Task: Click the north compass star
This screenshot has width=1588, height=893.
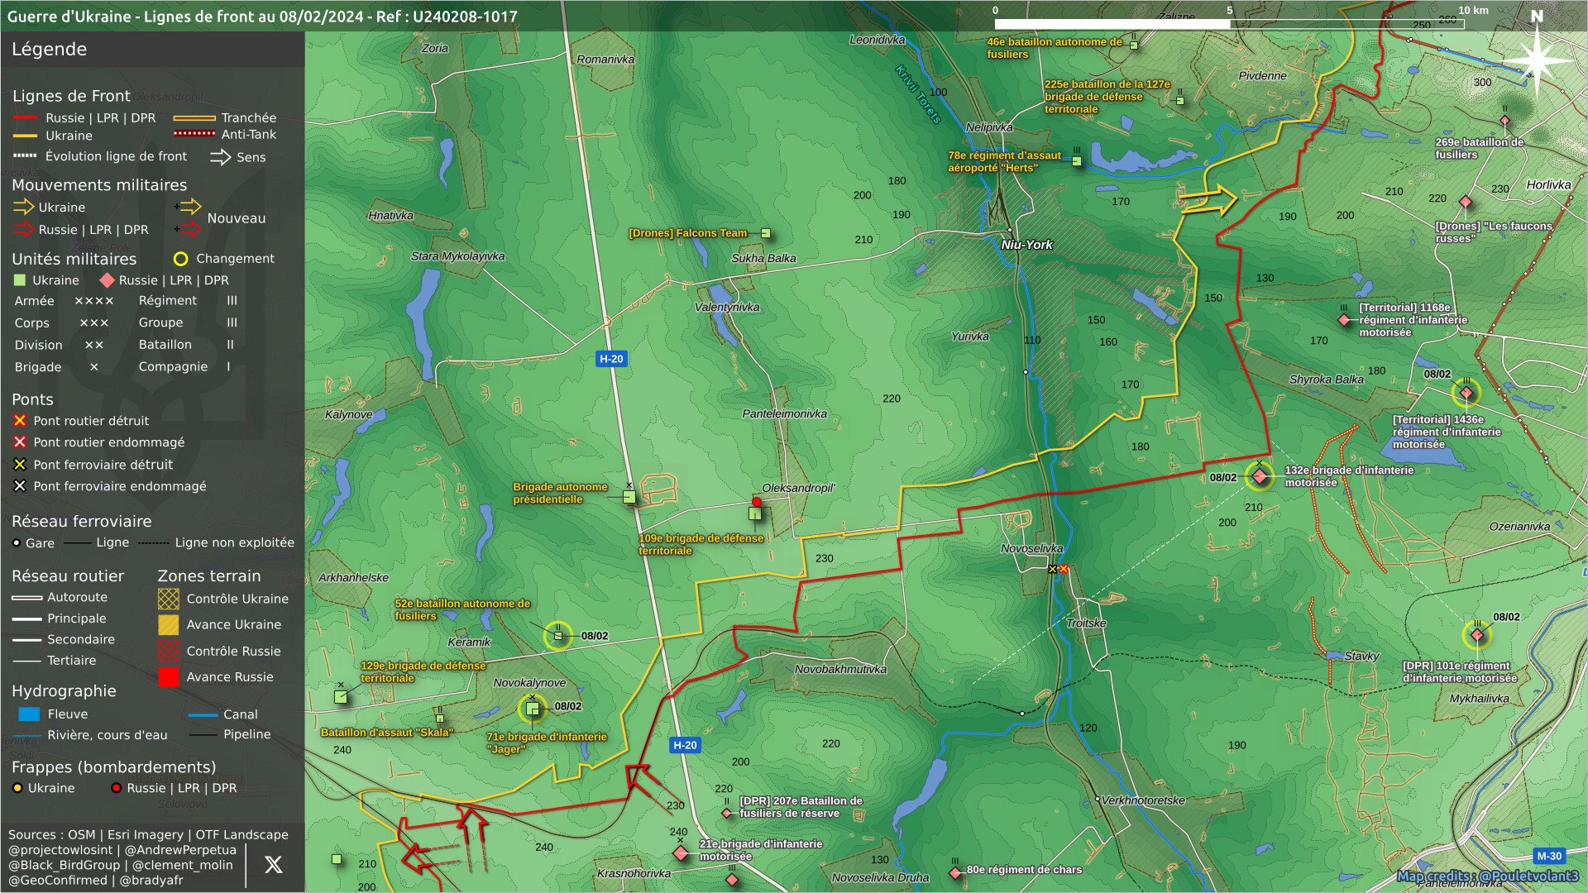Action: coord(1537,60)
